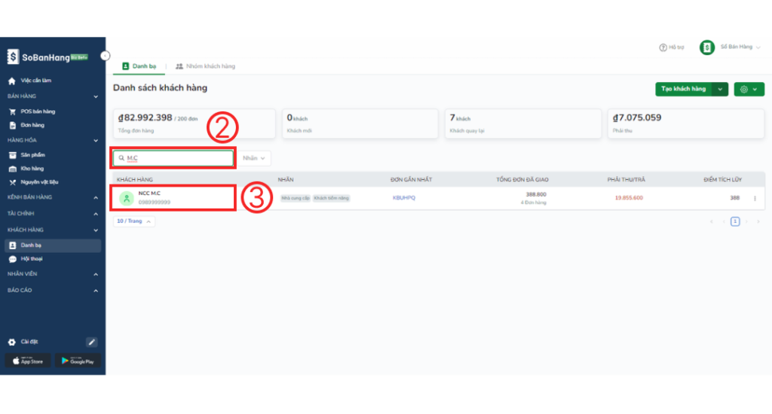Open the App Store download badge
Viewport: 772px width, 414px height.
tap(28, 361)
